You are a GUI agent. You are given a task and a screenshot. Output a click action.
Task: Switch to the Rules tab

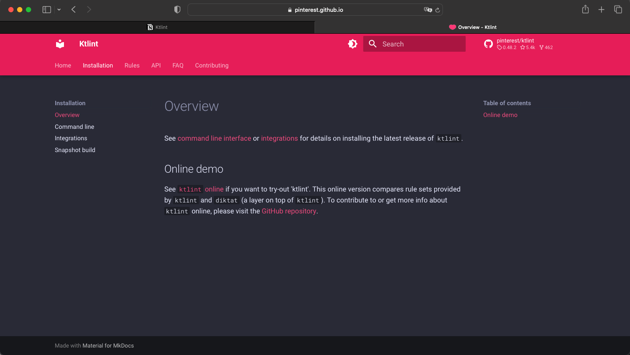pos(132,65)
